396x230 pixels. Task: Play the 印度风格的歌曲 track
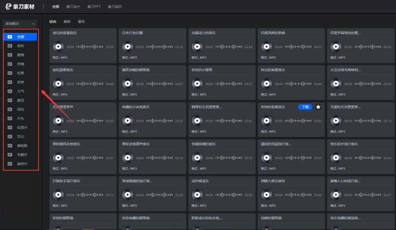266,47
